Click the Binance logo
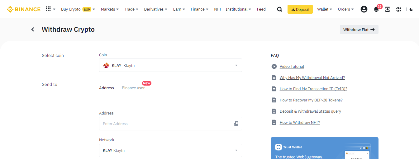 pos(24,9)
